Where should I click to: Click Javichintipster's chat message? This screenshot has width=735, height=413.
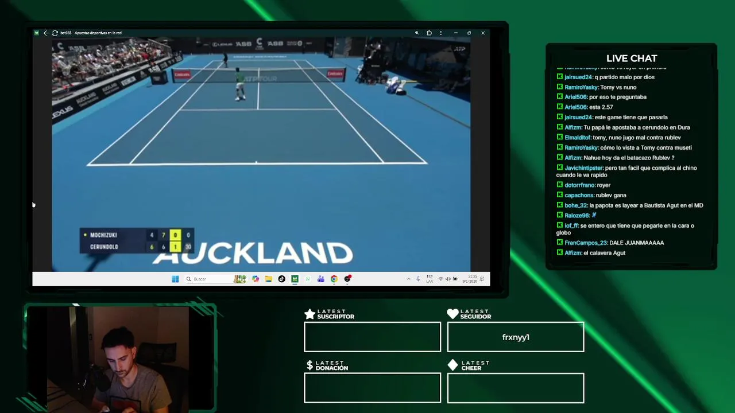point(626,172)
